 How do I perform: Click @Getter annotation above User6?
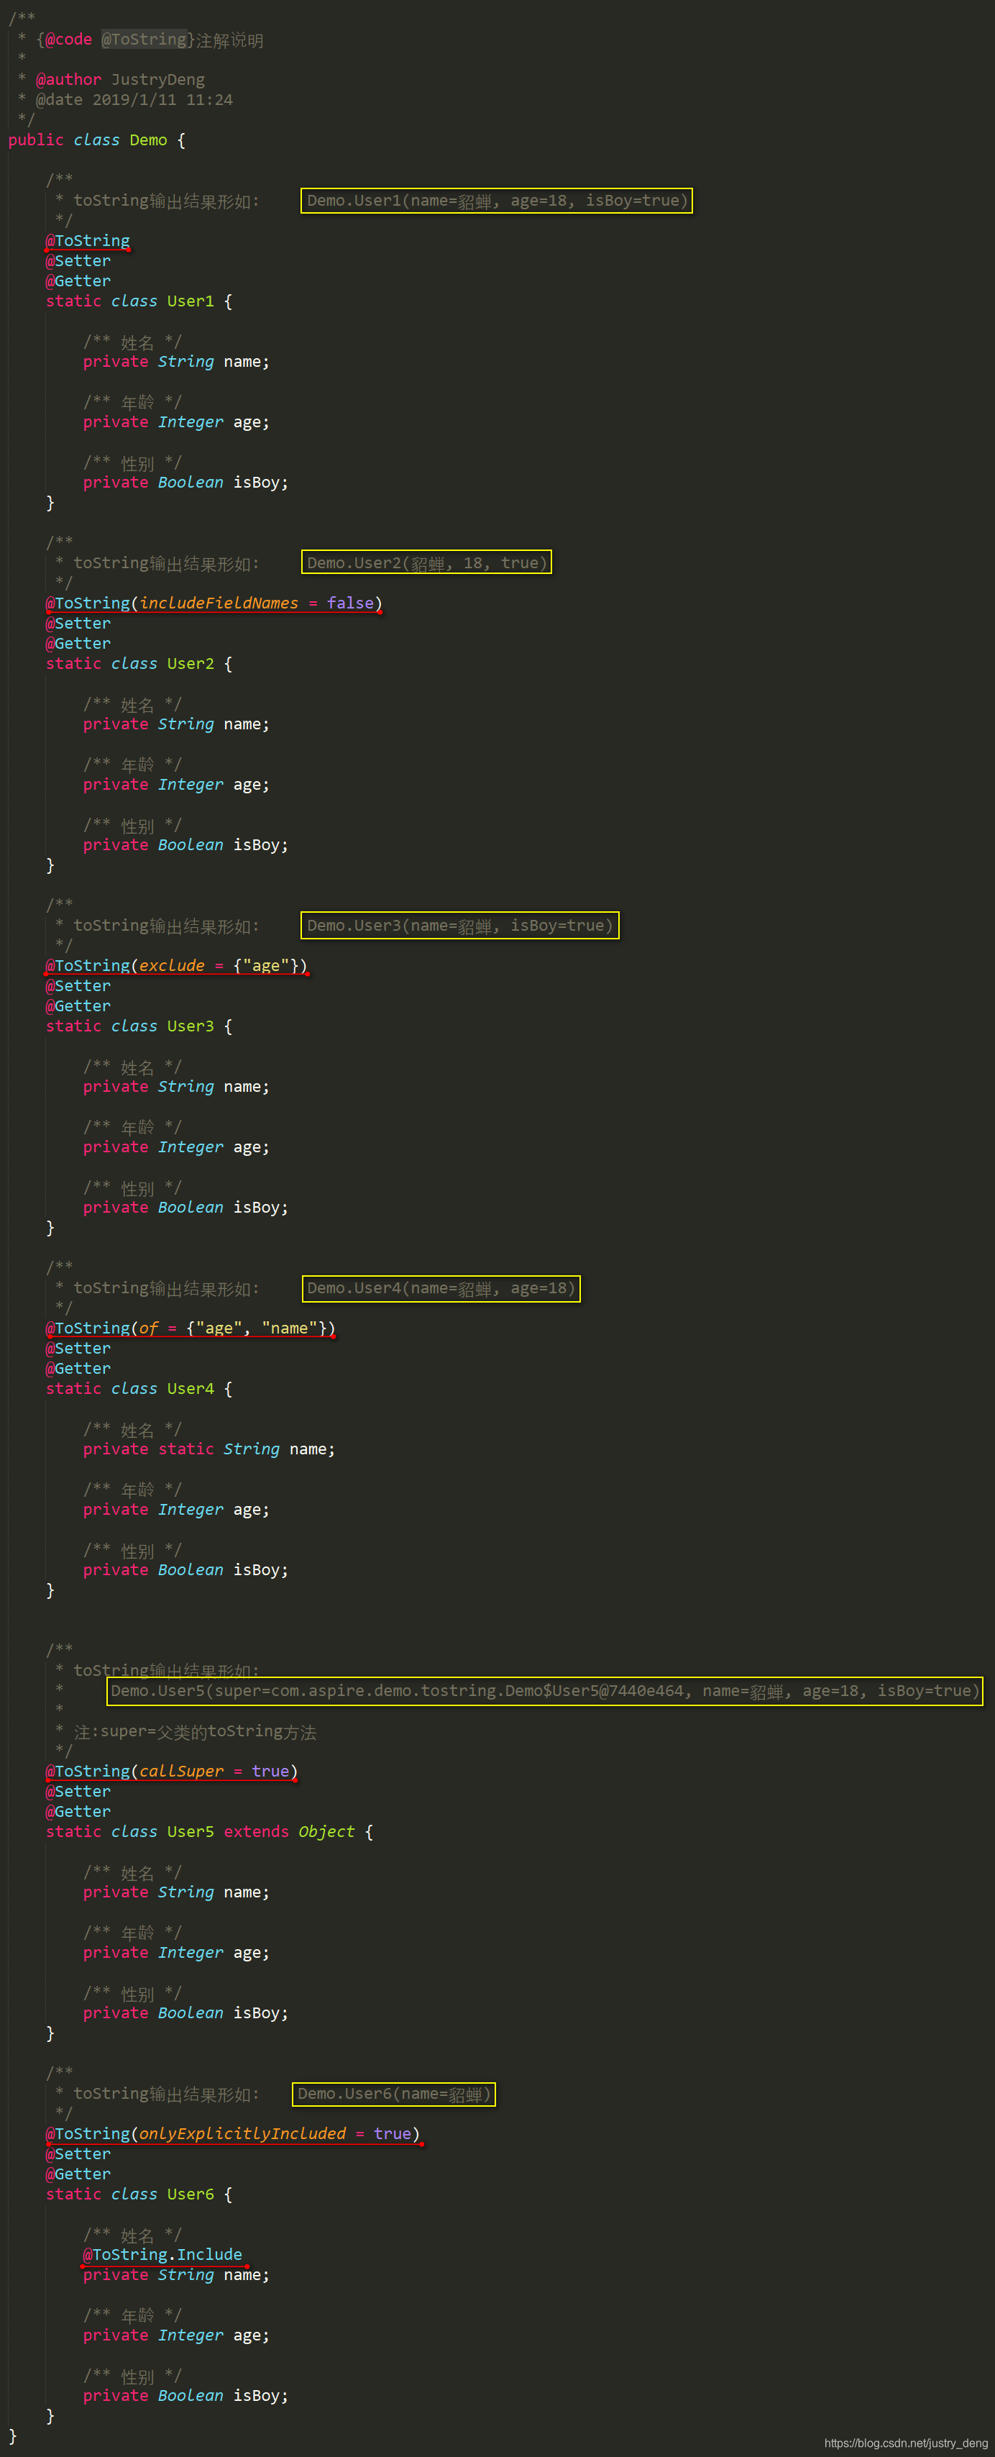[78, 2174]
